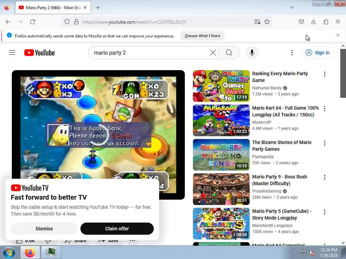Close the Mario Party 2 tab
This screenshot has height=259, width=346.
[85, 7]
